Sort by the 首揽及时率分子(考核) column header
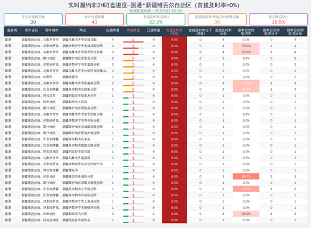This screenshot has width=311, height=228. [x=200, y=32]
